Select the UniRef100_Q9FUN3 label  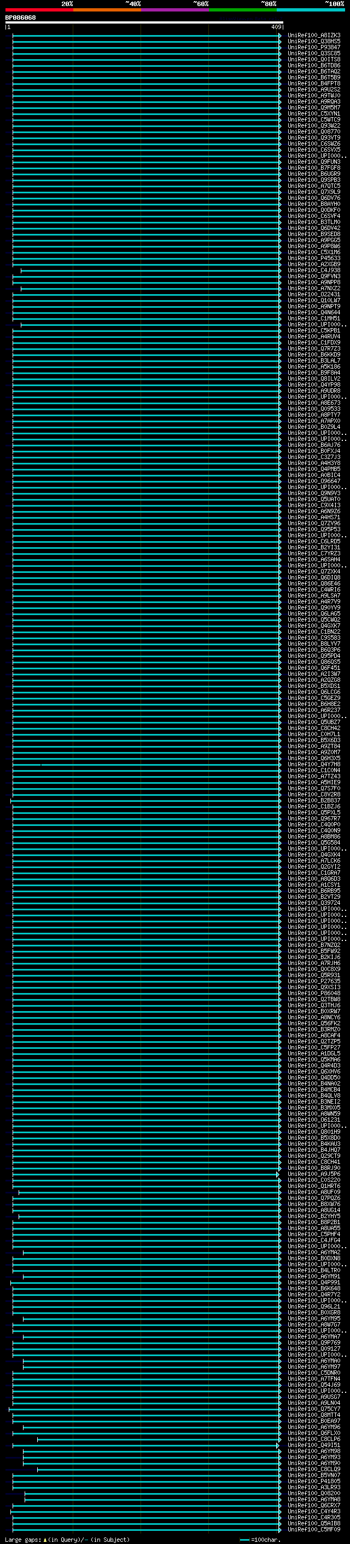[x=313, y=162]
